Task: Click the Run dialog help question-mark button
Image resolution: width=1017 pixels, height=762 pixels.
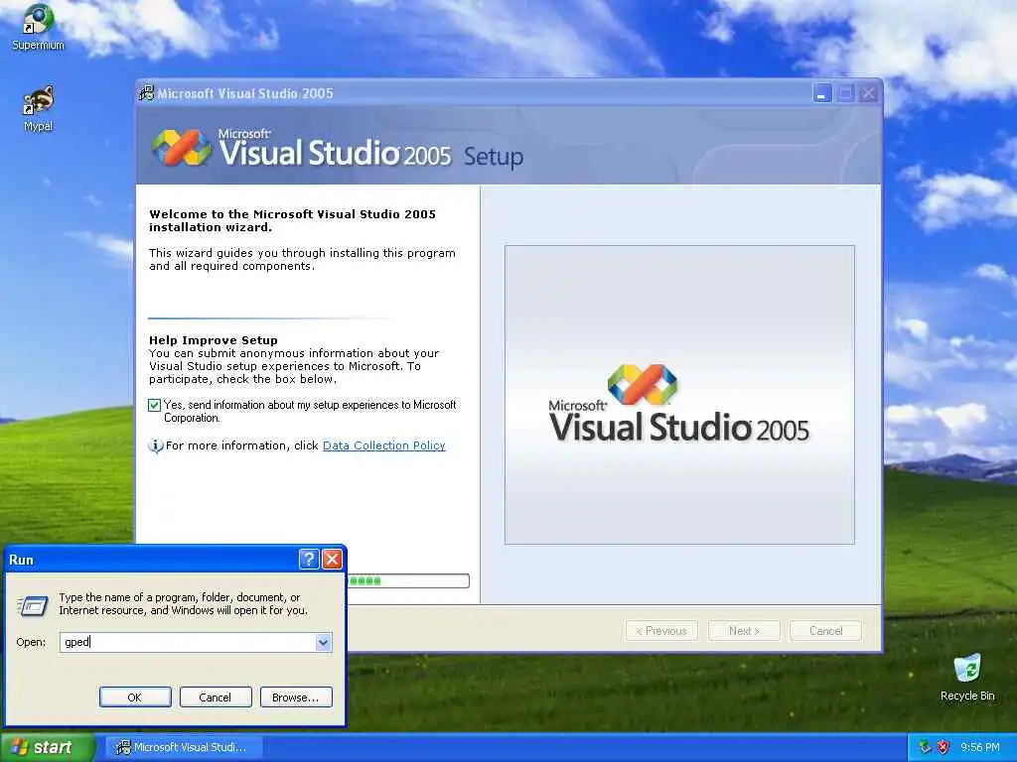Action: [309, 560]
